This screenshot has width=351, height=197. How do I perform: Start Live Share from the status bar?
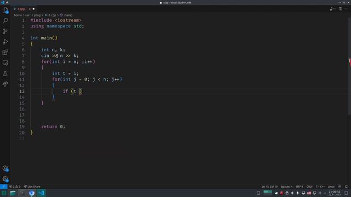coord(32,187)
